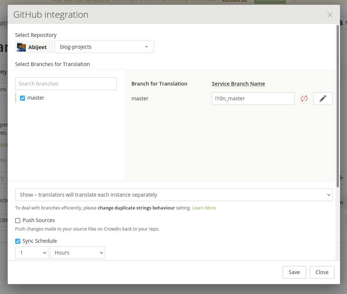This screenshot has width=347, height=294.
Task: Open the Learn More link
Action: (x=204, y=208)
